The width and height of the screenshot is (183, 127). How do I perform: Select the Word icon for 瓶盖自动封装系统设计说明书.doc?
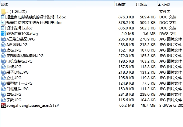click(x=3, y=23)
